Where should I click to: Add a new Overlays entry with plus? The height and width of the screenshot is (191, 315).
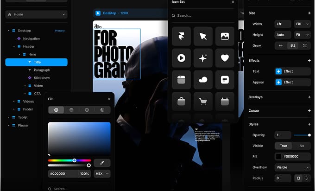click(309, 97)
